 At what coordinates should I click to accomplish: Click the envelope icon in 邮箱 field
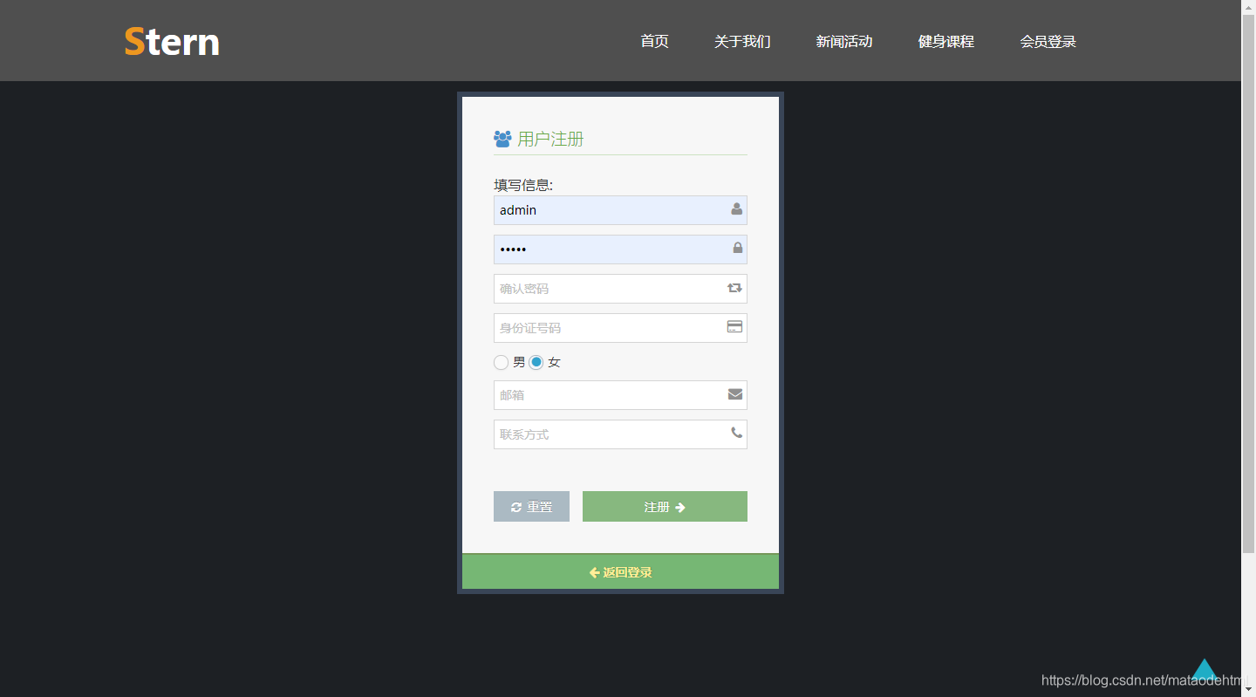[x=734, y=394]
